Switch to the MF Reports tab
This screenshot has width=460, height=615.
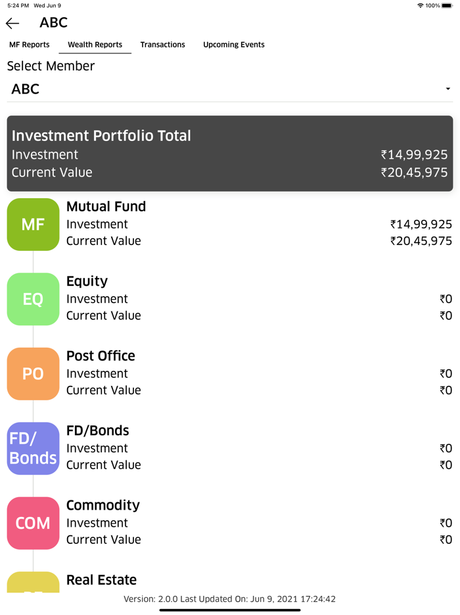click(30, 45)
